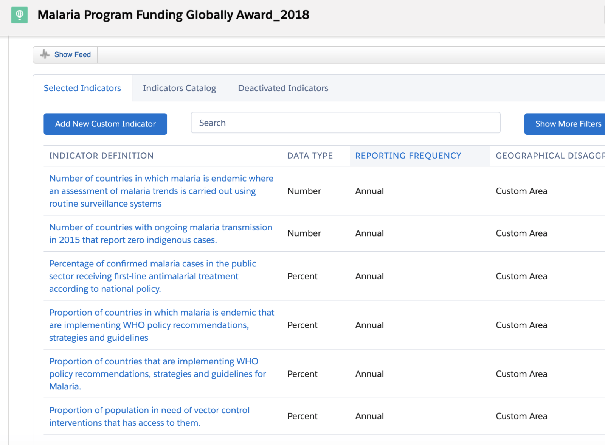Viewport: 605px width, 445px height.
Task: Sort by Data Type column header
Action: [310, 156]
